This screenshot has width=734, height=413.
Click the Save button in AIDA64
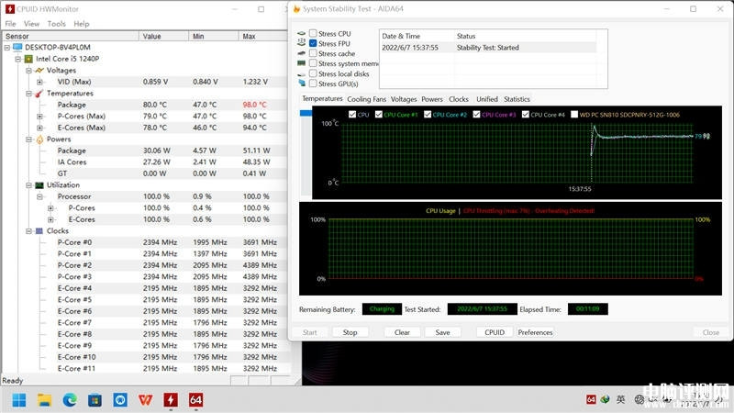click(442, 332)
